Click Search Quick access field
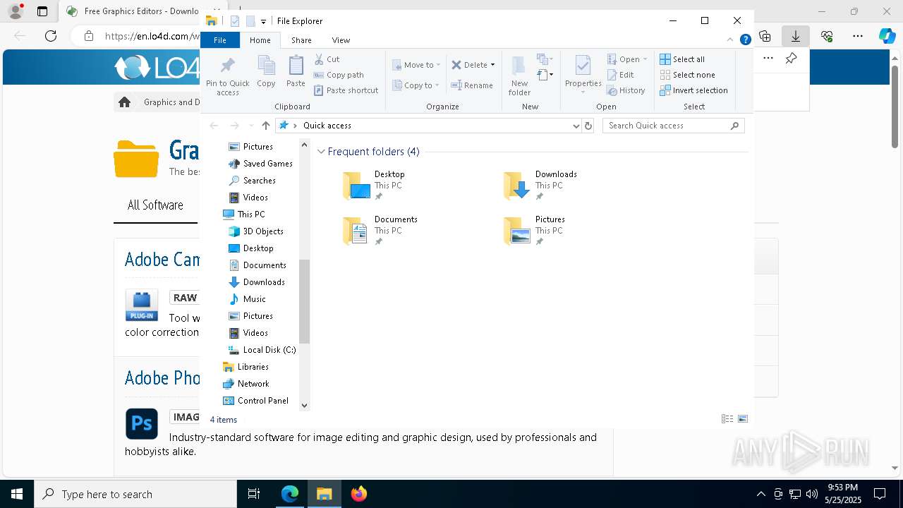The width and height of the screenshot is (903, 508). (673, 126)
